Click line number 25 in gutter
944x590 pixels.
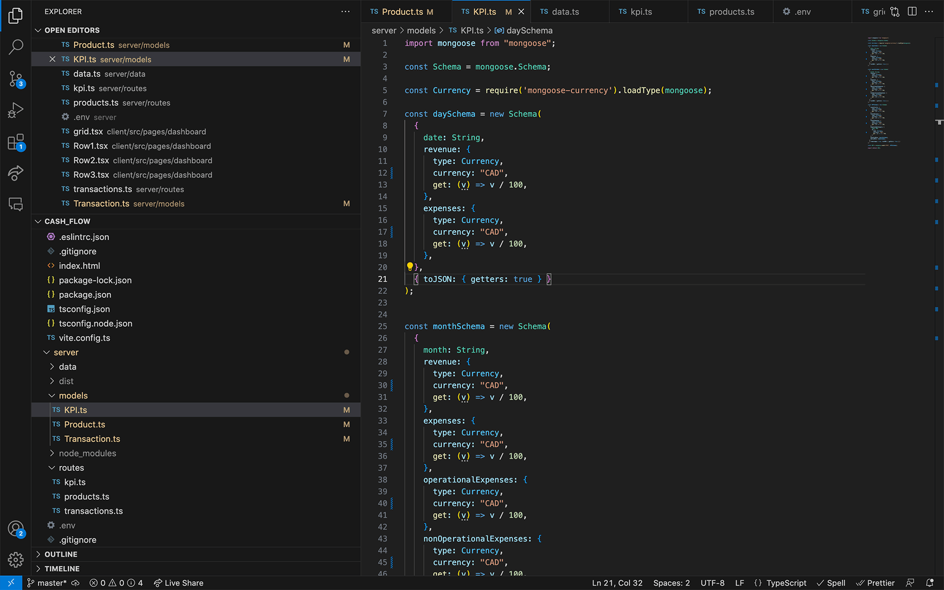coord(383,326)
